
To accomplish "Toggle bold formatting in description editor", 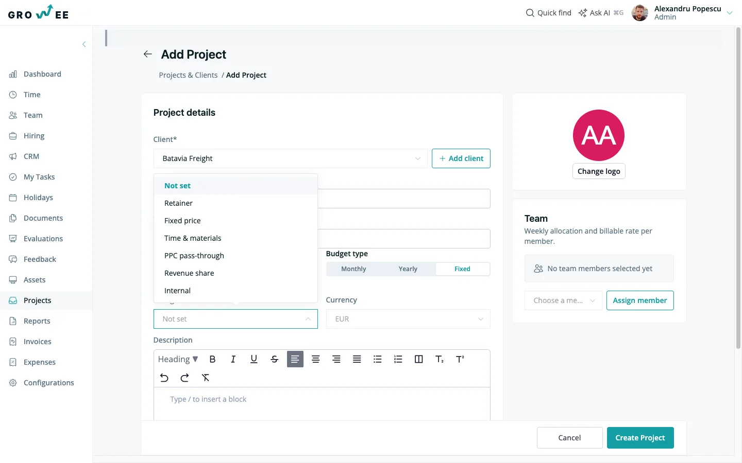I will tap(212, 359).
